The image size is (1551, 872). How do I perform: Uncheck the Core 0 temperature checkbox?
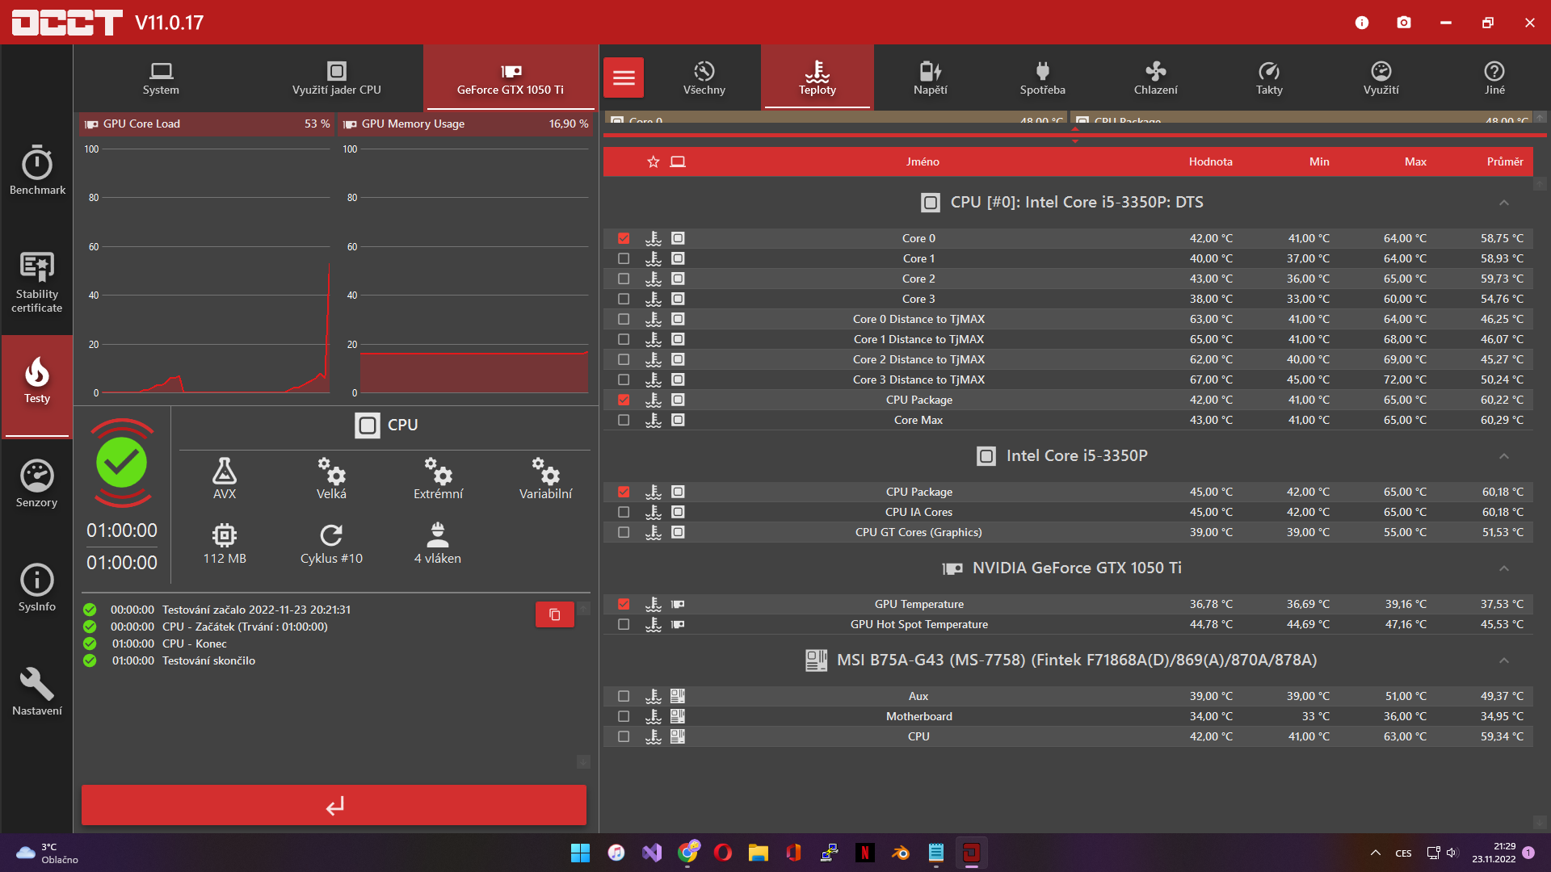click(624, 238)
